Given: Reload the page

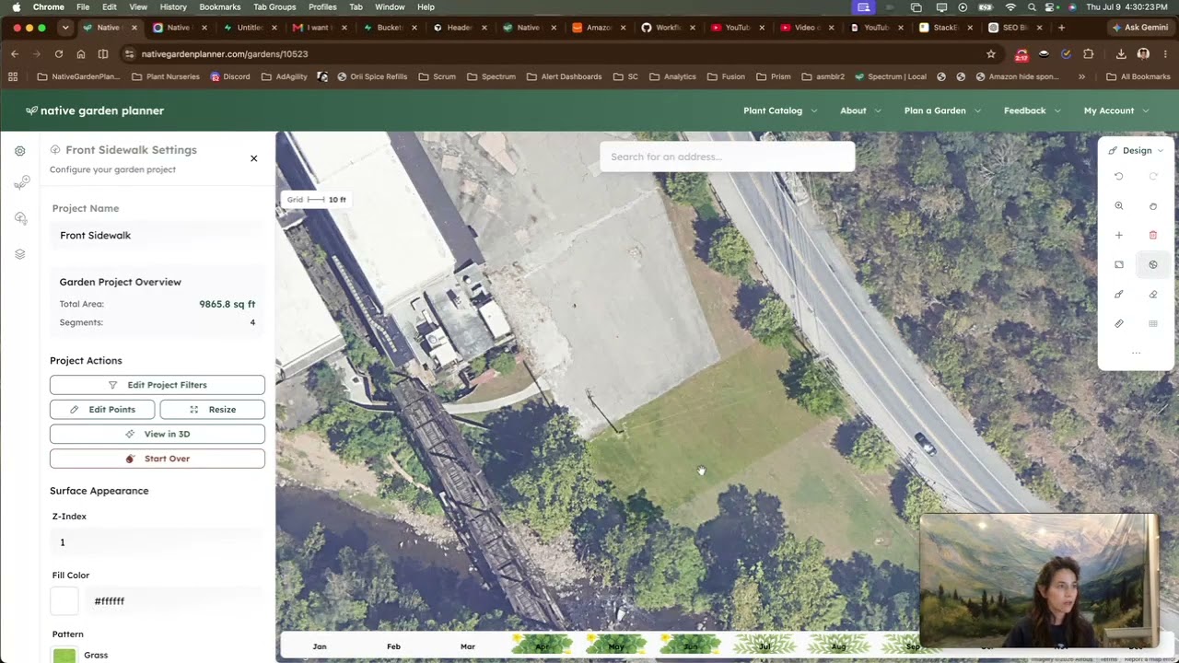Looking at the screenshot, I should tap(59, 54).
